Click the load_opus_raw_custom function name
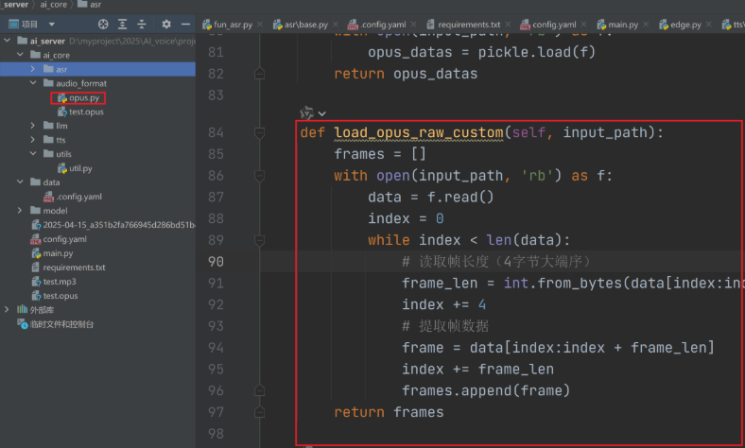The image size is (745, 448). (x=419, y=132)
